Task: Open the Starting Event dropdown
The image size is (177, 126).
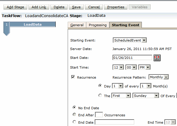Action: click(130, 40)
